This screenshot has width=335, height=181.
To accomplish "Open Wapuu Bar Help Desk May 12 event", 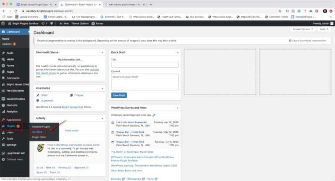I will (x=130, y=132).
